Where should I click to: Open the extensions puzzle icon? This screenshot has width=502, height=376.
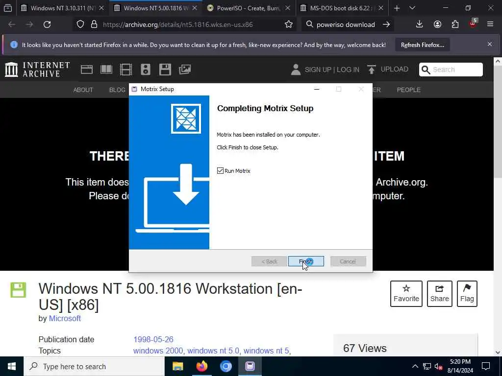point(455,24)
